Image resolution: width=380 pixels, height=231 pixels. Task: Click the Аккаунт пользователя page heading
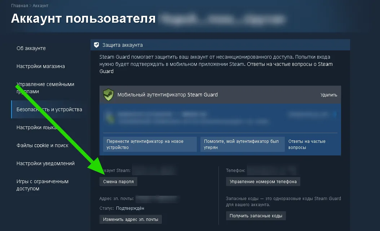coord(83,18)
